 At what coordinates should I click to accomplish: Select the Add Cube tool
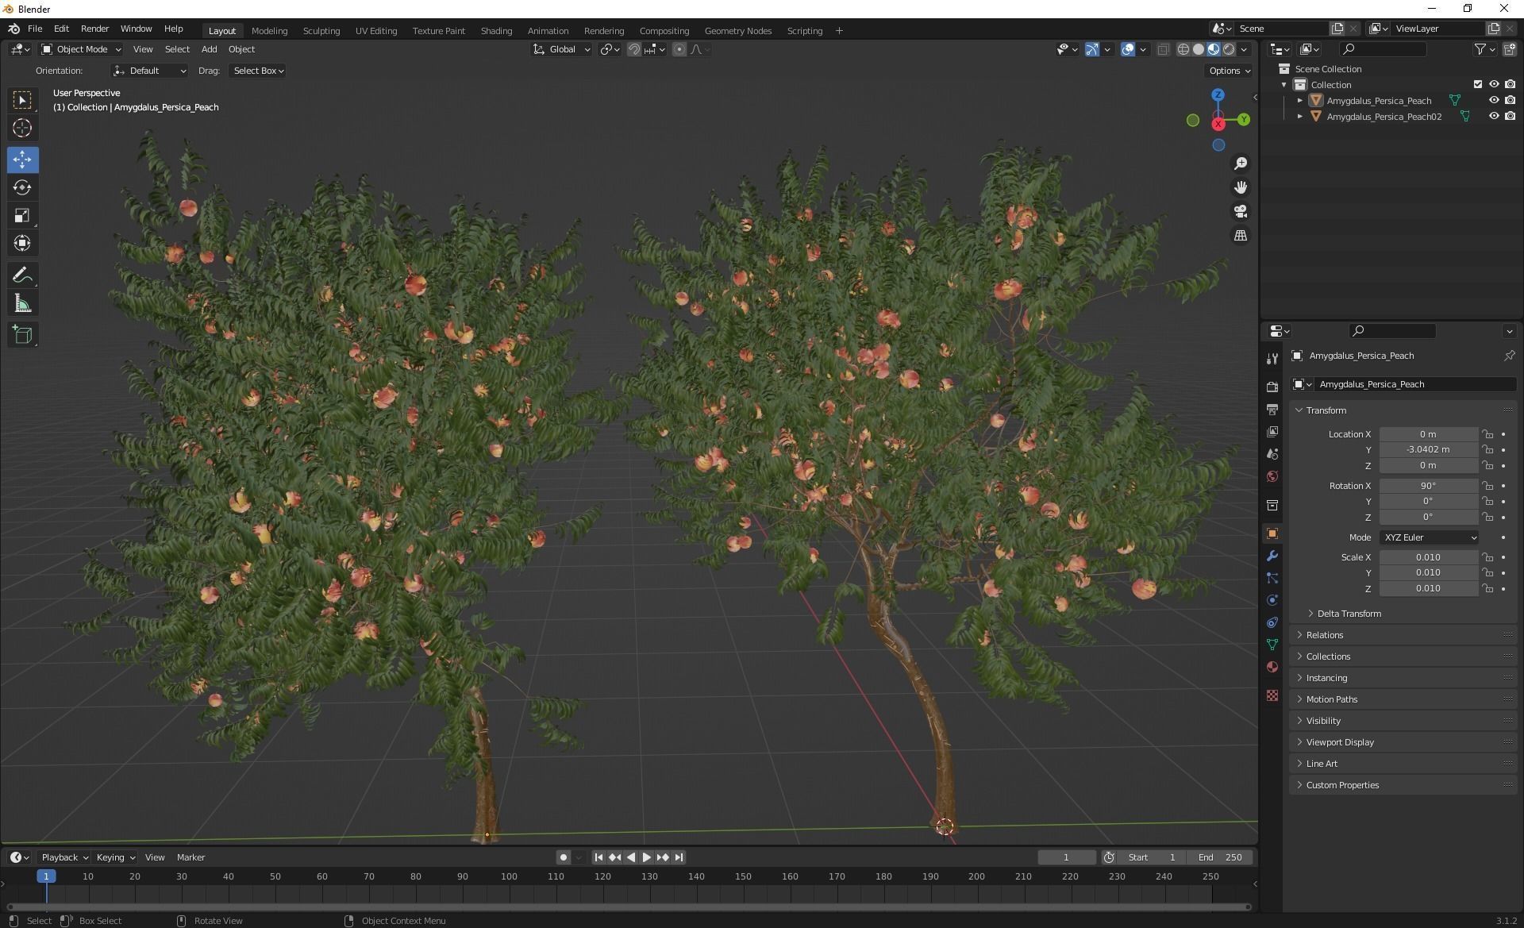[x=22, y=335]
